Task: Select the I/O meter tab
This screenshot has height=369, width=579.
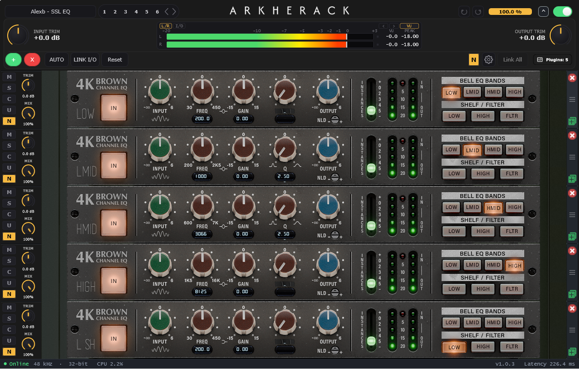Action: point(179,26)
